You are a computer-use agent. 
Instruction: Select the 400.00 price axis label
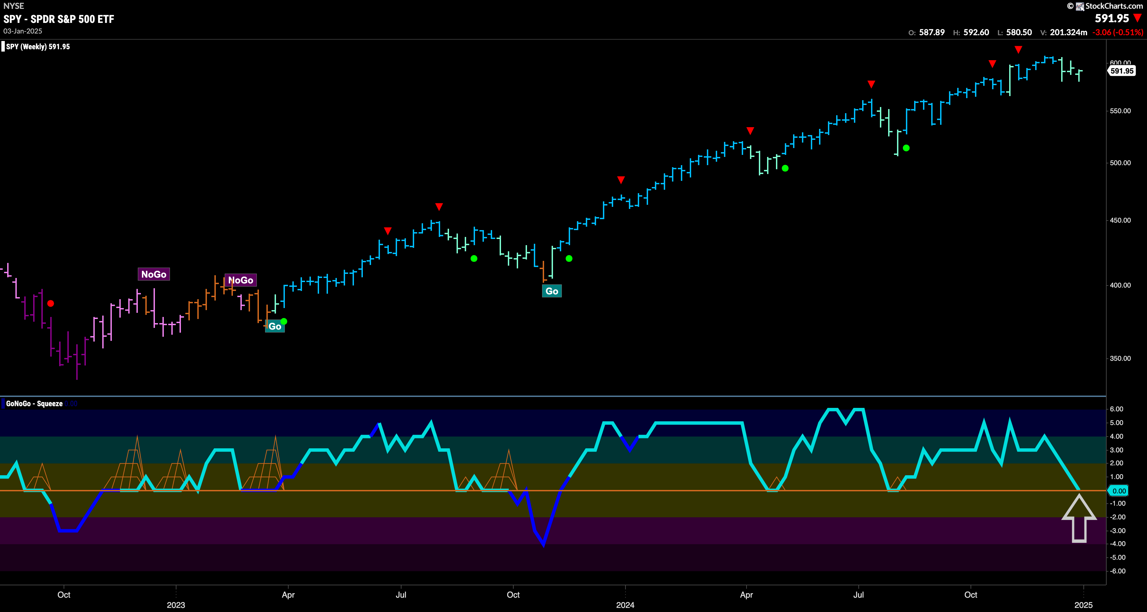1120,285
